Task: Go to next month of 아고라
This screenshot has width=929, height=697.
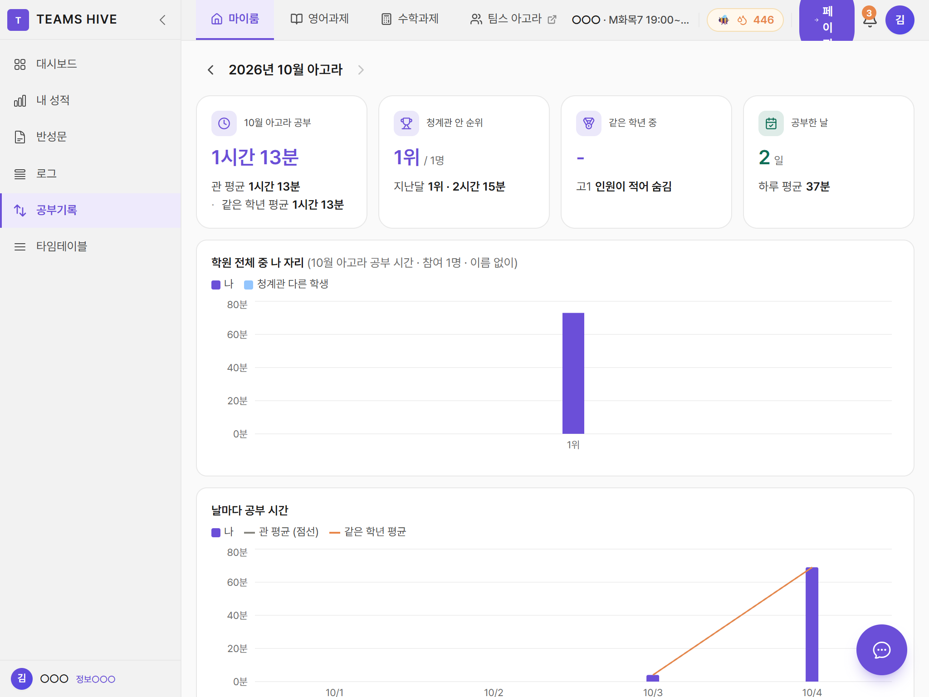Action: (x=361, y=70)
